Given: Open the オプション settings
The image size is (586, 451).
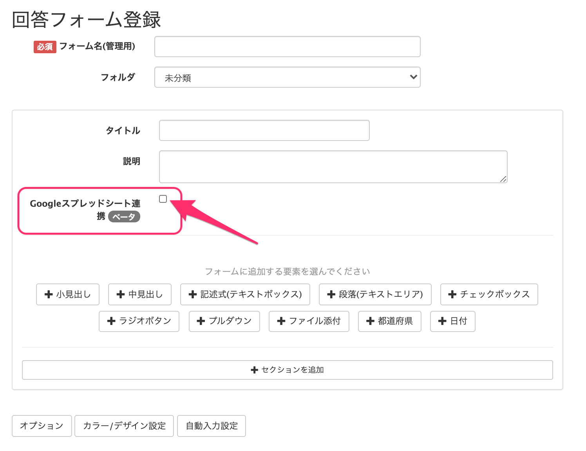Looking at the screenshot, I should click(42, 426).
